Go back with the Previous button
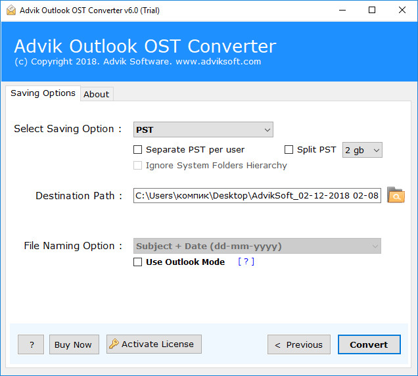Image resolution: width=418 pixels, height=376 pixels. pyautogui.click(x=299, y=344)
